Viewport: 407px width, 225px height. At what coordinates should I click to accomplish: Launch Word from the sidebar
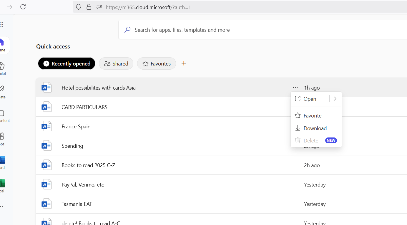[2, 162]
